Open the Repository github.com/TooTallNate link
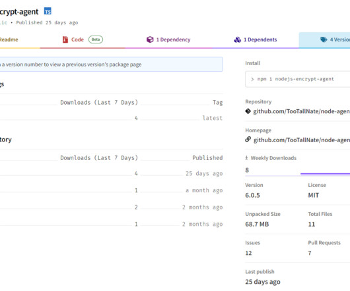This screenshot has width=350, height=291. click(301, 111)
